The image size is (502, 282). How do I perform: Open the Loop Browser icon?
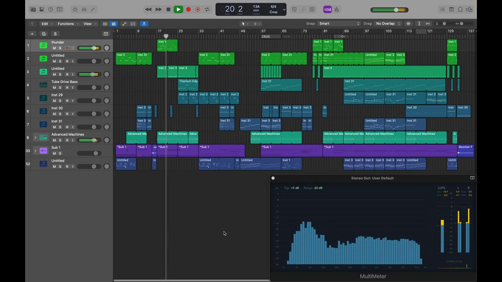460,9
